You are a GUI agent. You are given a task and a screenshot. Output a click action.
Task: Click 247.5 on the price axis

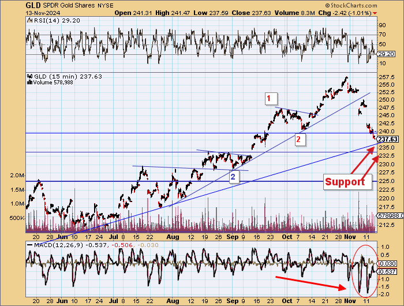(x=387, y=107)
